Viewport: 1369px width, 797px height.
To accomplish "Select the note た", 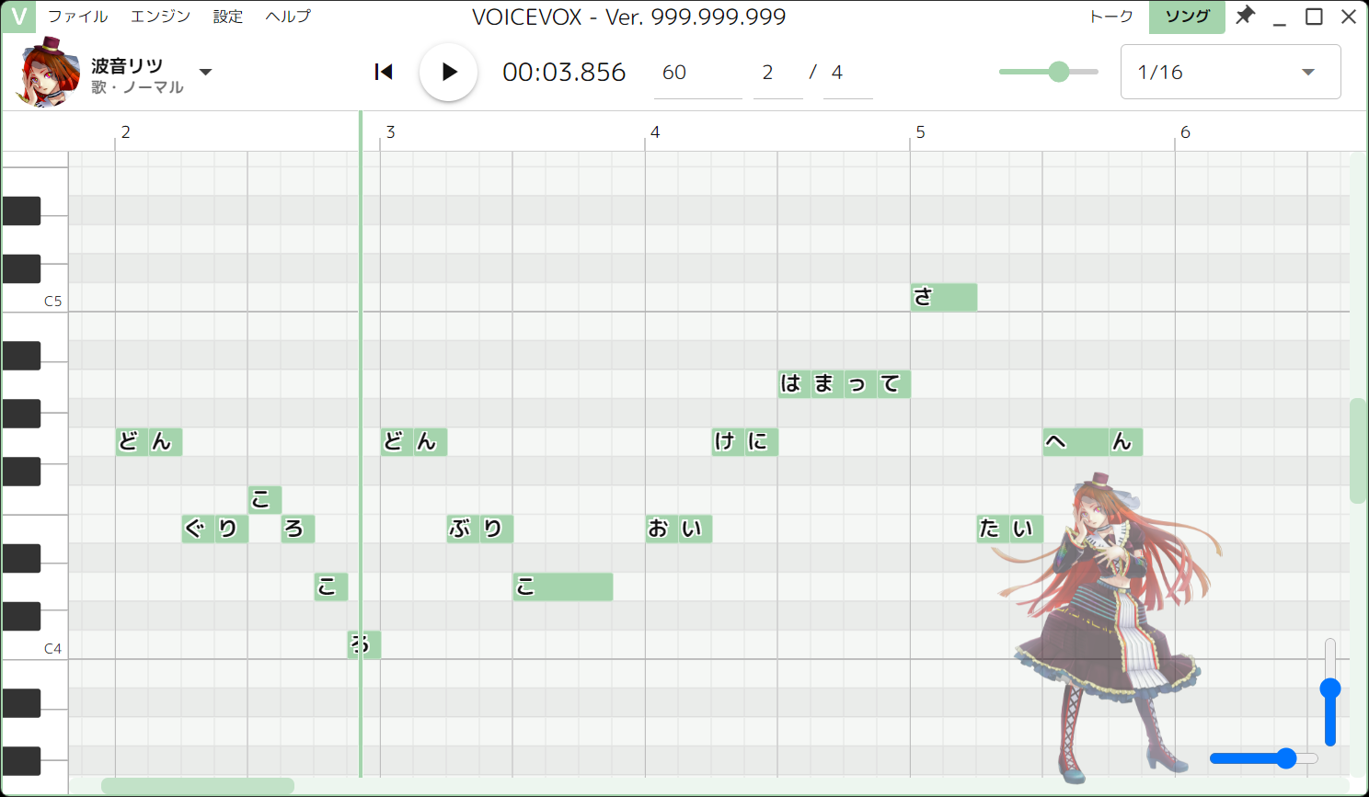I will pyautogui.click(x=994, y=529).
